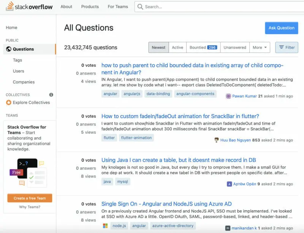The width and height of the screenshot is (304, 233).
Task: Switch to the Unanswered tab
Action: 234,47
